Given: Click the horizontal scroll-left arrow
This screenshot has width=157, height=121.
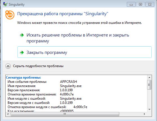Looking at the screenshot, I should tap(8, 114).
